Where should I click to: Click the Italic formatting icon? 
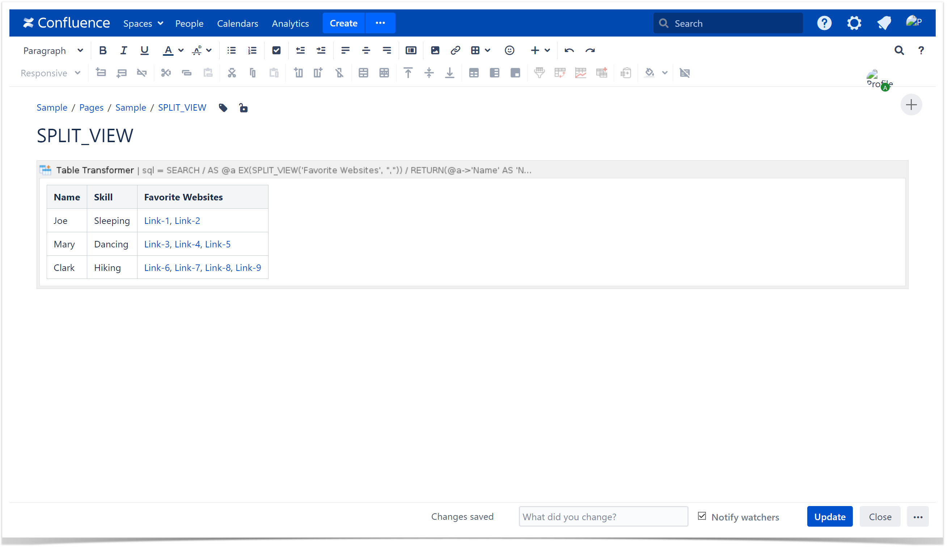pos(123,50)
